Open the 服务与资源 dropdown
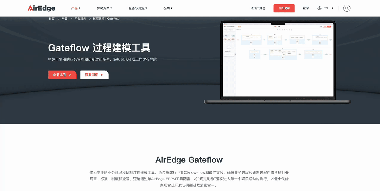380x191 pixels. click(138, 8)
